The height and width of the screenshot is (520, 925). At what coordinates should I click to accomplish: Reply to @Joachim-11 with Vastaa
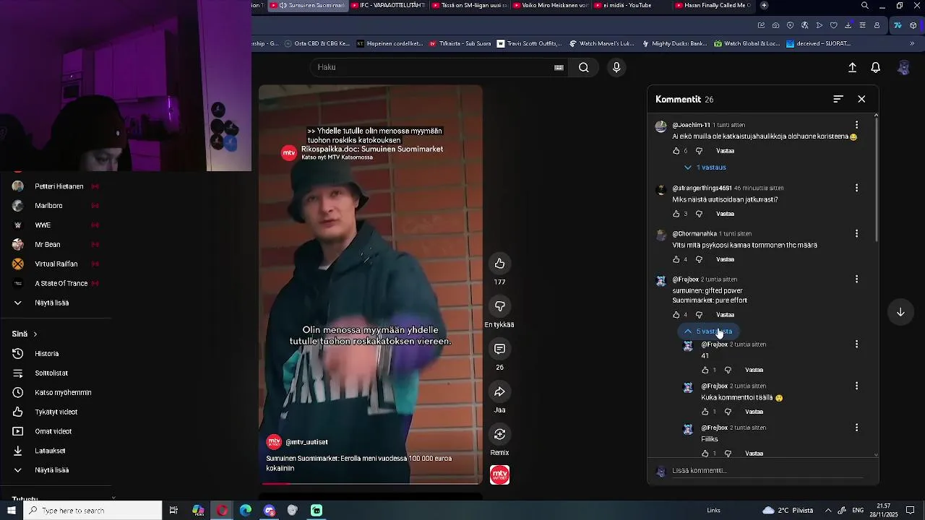coord(725,151)
